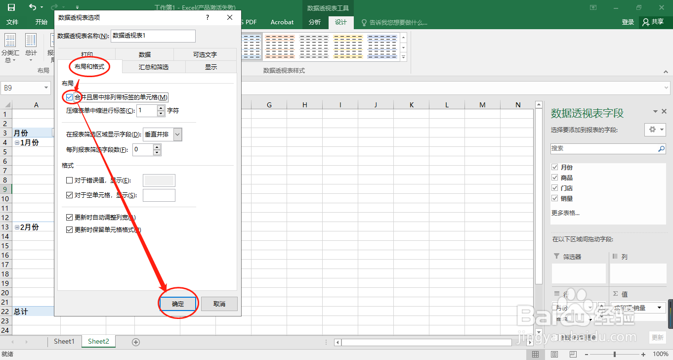Save the workbook using the save icon
Image resolution: width=673 pixels, height=360 pixels.
[x=11, y=7]
